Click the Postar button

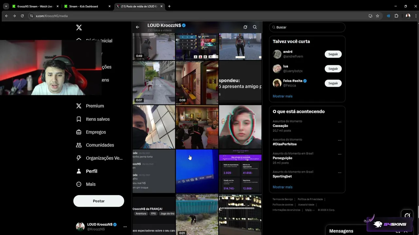[99, 201]
